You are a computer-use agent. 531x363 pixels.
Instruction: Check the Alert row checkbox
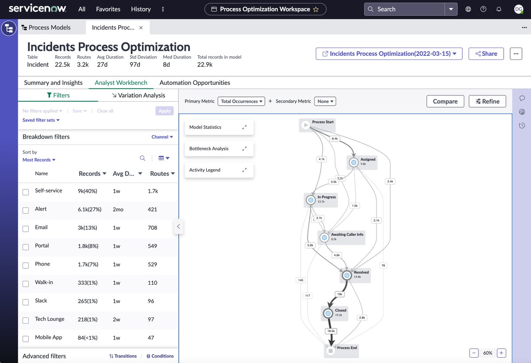(x=26, y=210)
